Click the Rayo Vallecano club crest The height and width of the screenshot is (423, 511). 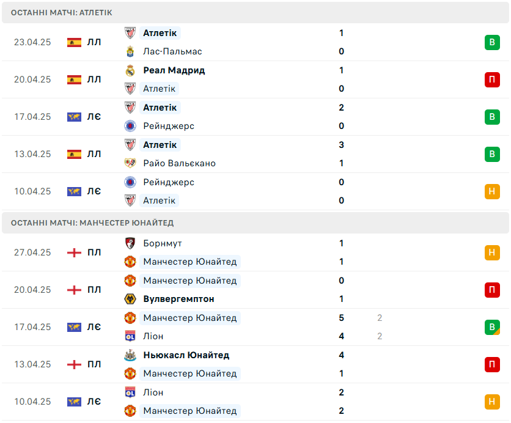coord(130,163)
